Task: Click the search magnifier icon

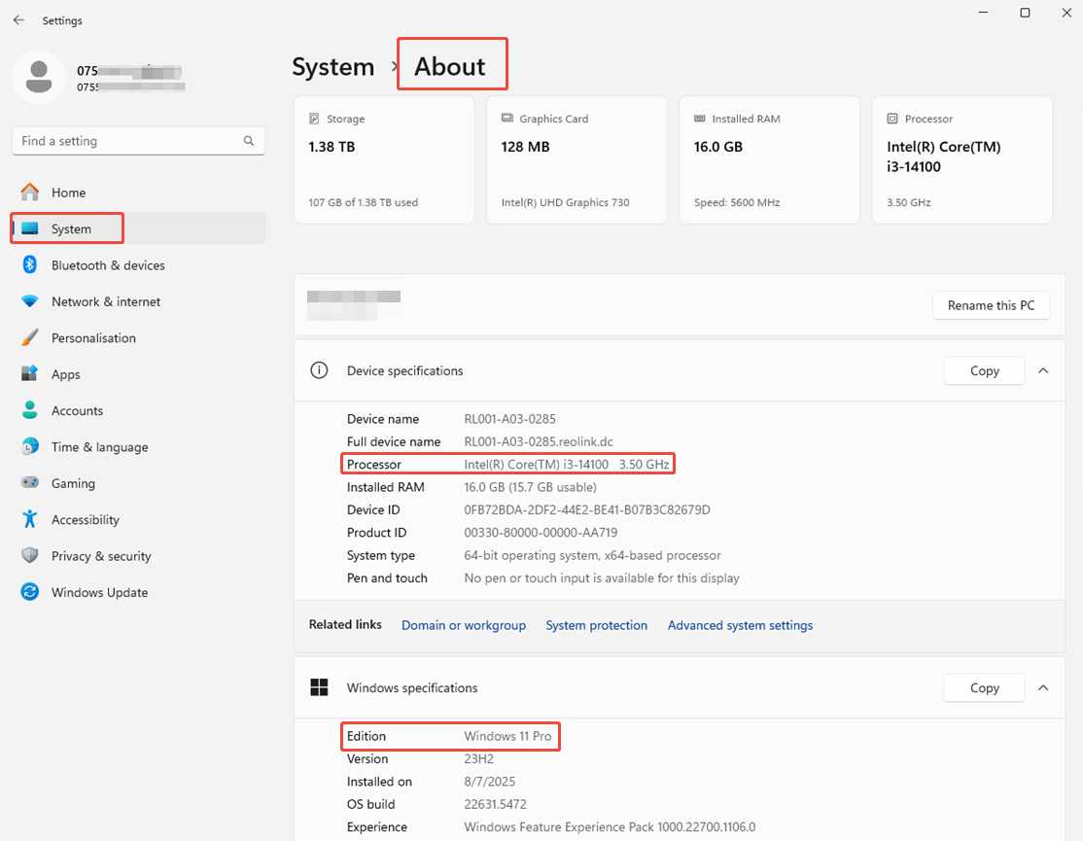Action: [249, 141]
